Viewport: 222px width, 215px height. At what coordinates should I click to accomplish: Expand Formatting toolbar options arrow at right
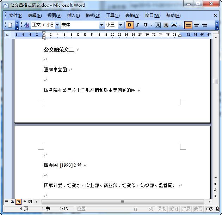coord(217,25)
